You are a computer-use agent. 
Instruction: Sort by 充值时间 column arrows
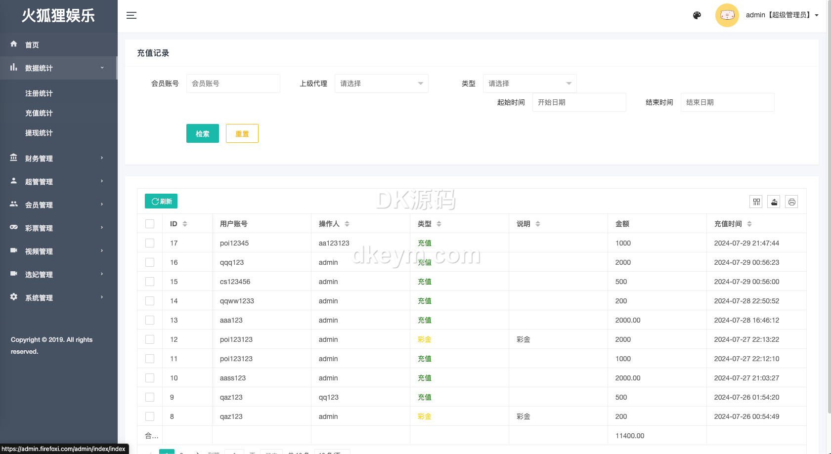pos(749,224)
